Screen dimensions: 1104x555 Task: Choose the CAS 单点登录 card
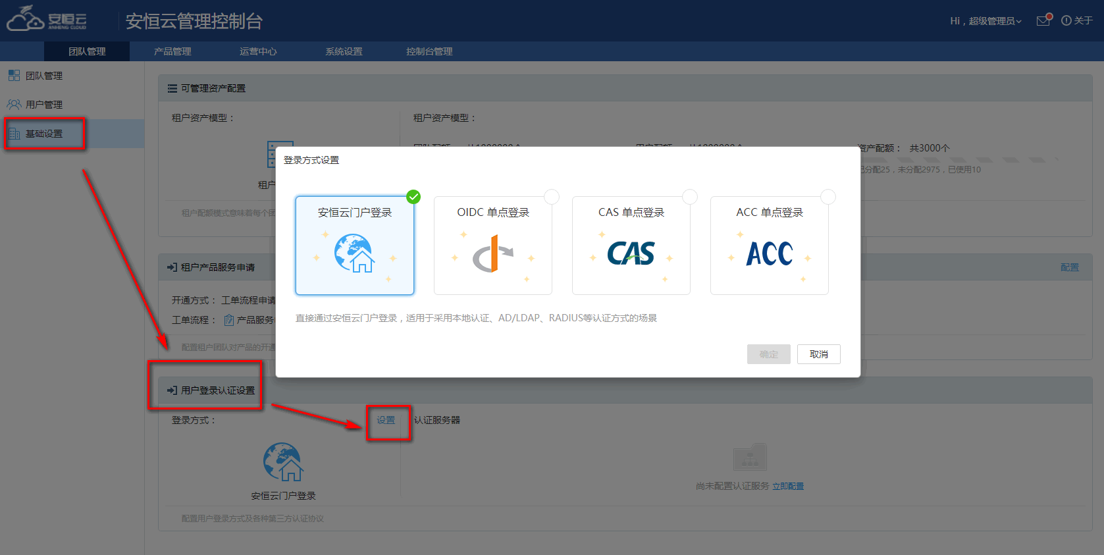pyautogui.click(x=631, y=246)
